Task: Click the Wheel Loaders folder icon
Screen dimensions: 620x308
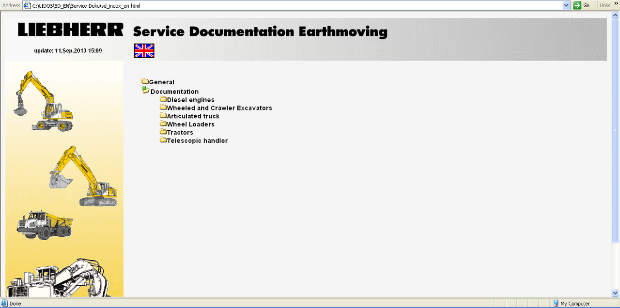Action: point(163,124)
